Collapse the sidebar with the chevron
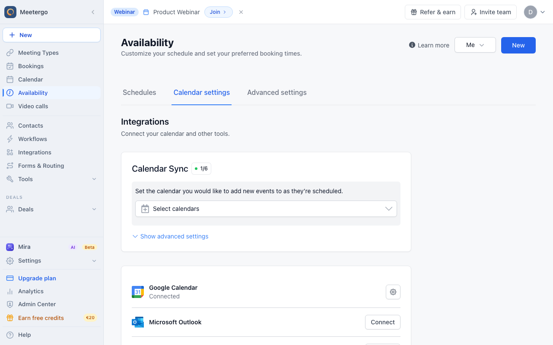Screen dimensions: 553x345 pos(93,12)
